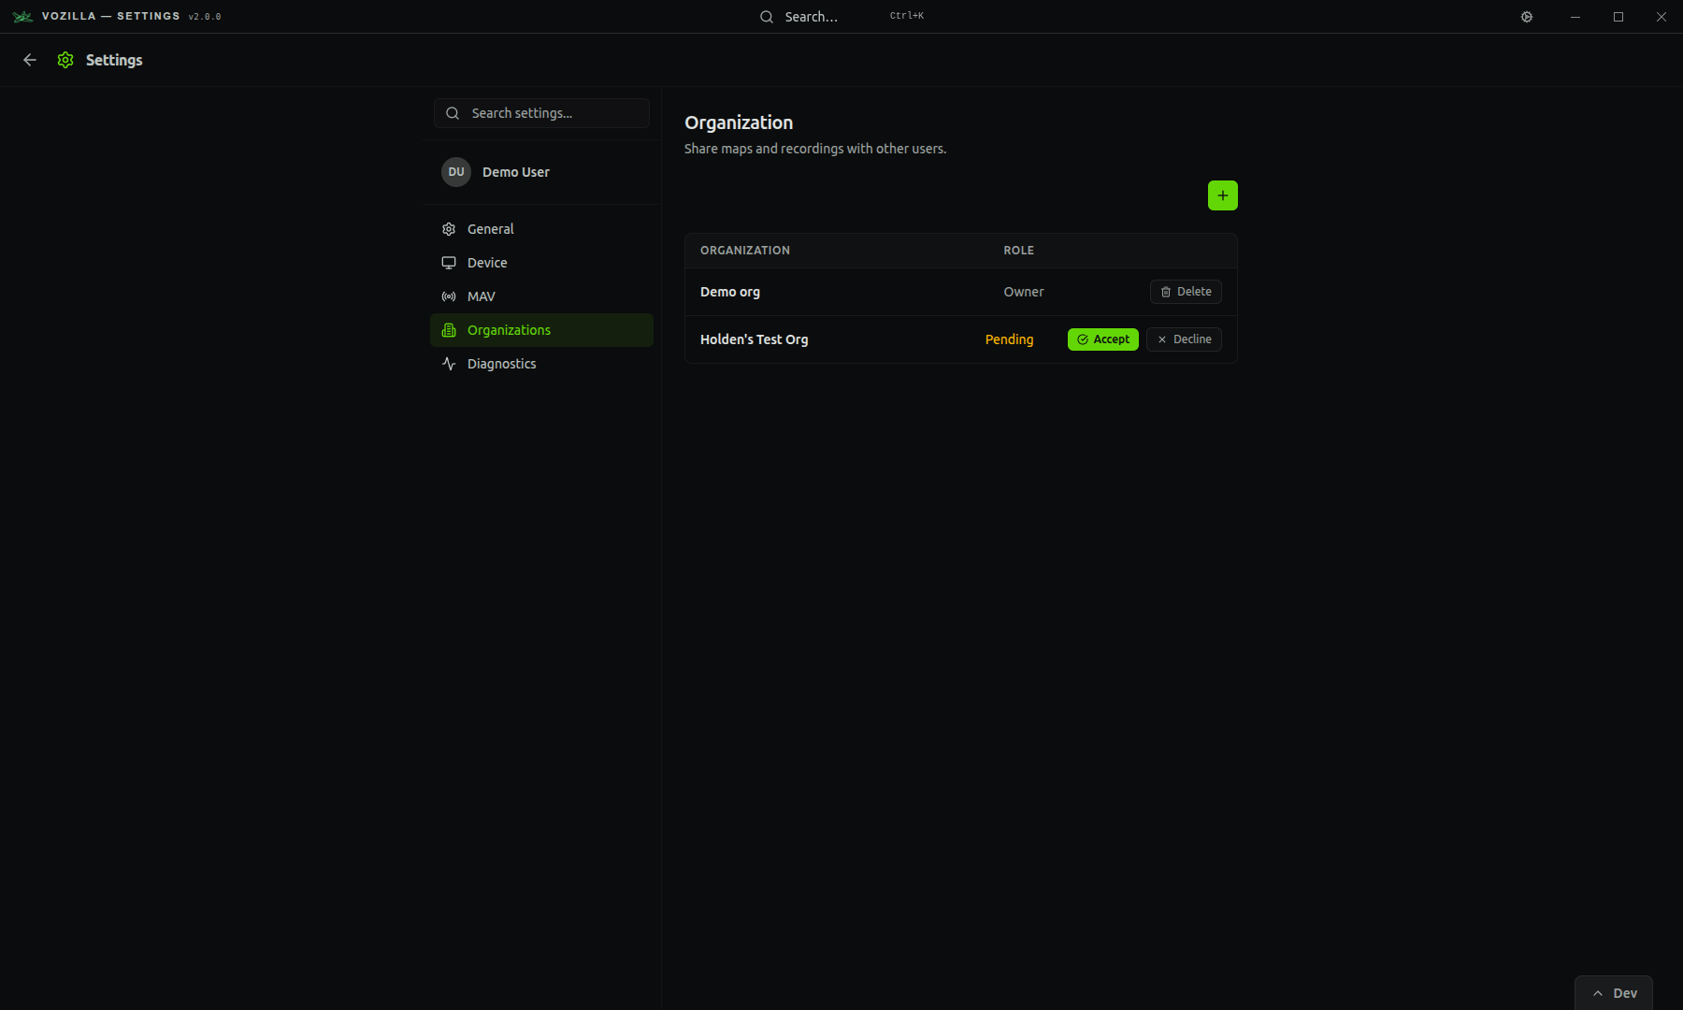
Task: Click the back arrow next to Settings
Action: coord(30,60)
